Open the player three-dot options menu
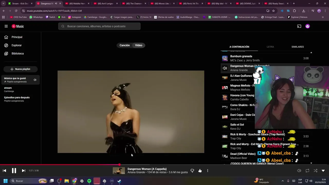 click(x=208, y=171)
